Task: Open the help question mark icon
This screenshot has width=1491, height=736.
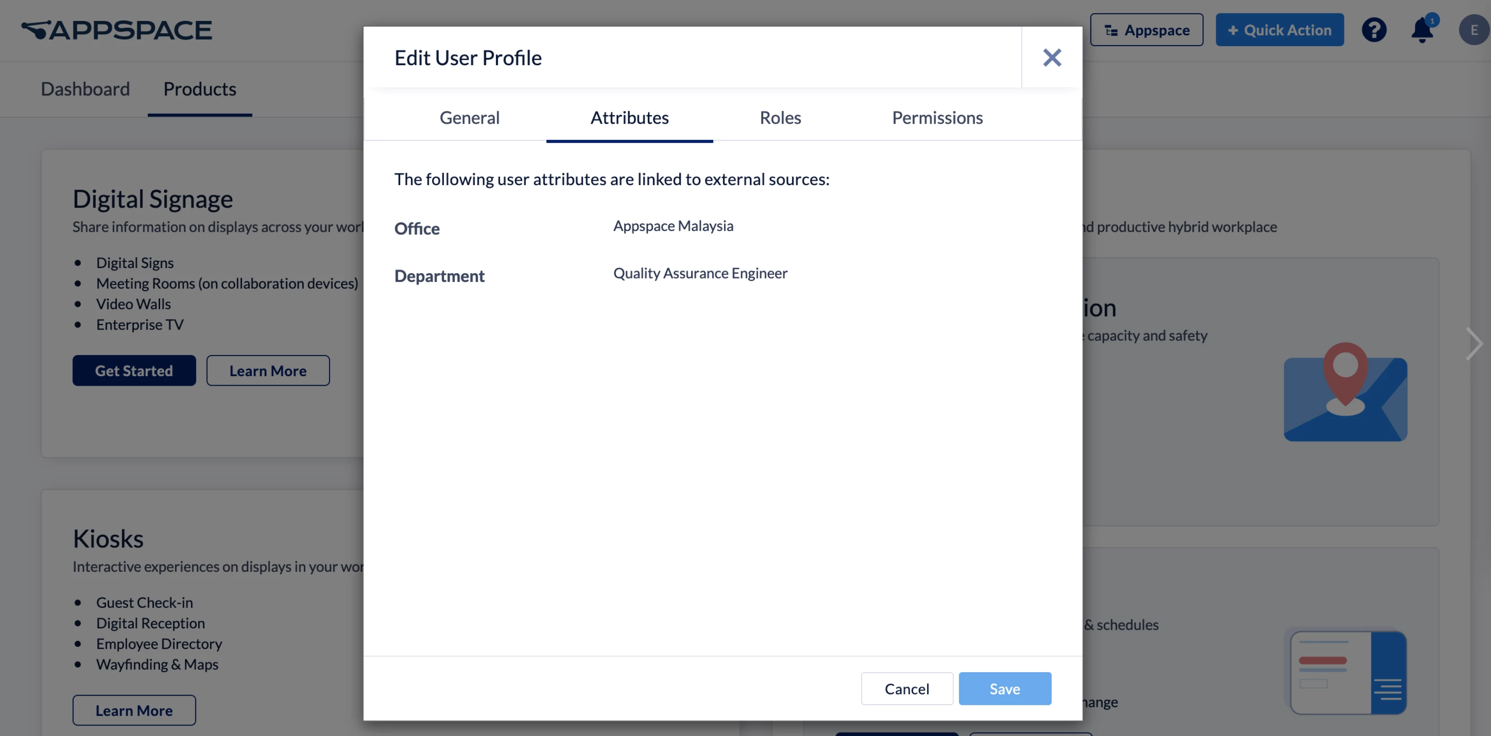Action: coord(1373,30)
